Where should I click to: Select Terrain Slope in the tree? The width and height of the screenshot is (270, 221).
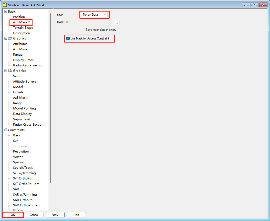(23, 27)
